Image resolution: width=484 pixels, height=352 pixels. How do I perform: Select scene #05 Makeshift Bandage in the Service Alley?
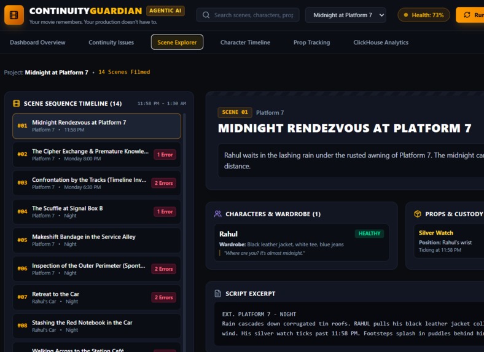pos(96,240)
